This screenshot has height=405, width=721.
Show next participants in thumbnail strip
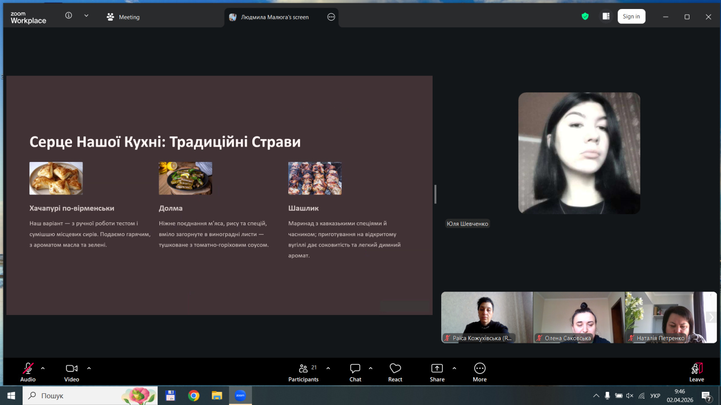click(711, 317)
